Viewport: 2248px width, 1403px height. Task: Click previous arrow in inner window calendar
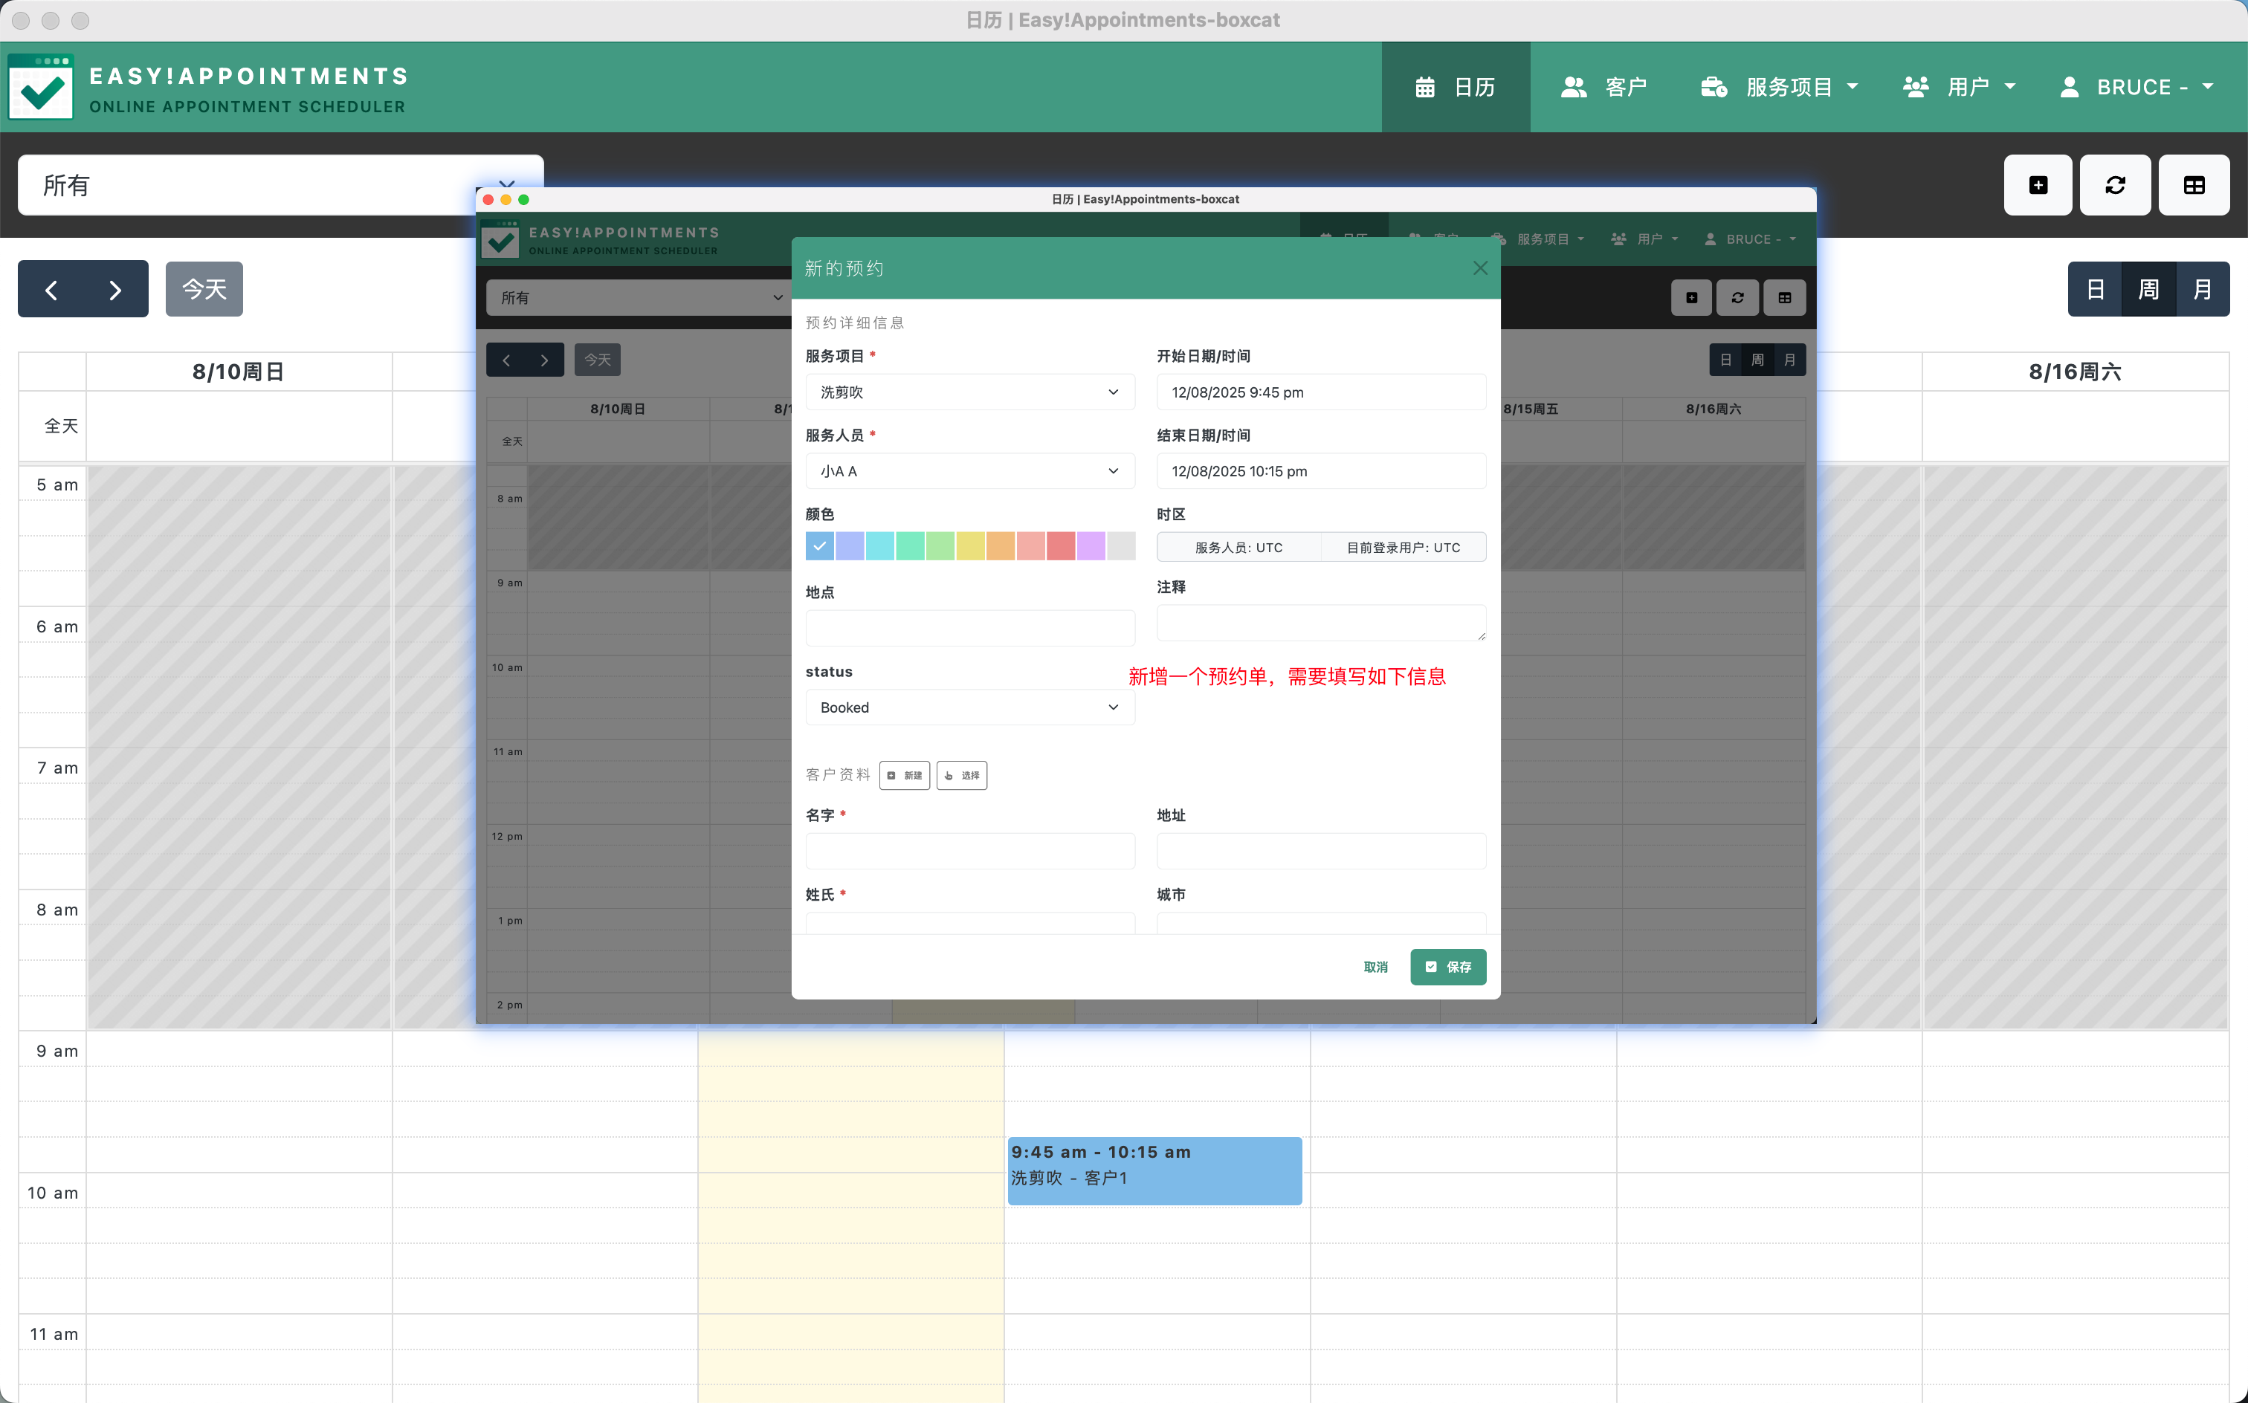click(x=506, y=360)
